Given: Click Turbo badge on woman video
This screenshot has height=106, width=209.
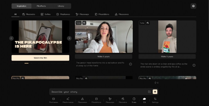Looking at the screenshot, I should [x=79, y=23].
